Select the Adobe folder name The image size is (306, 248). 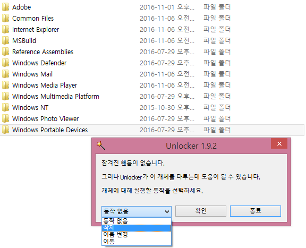(x=21, y=7)
